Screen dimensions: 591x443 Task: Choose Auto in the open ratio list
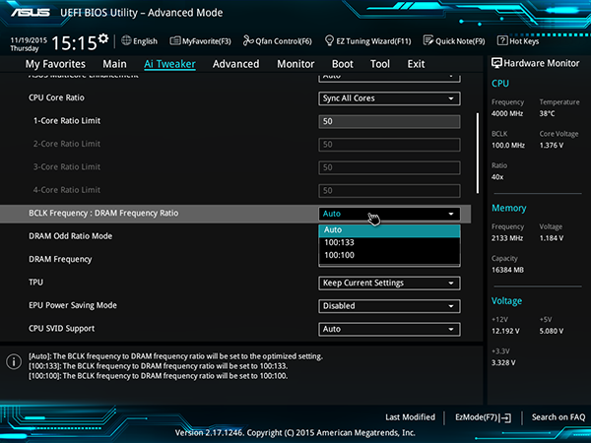coord(389,229)
